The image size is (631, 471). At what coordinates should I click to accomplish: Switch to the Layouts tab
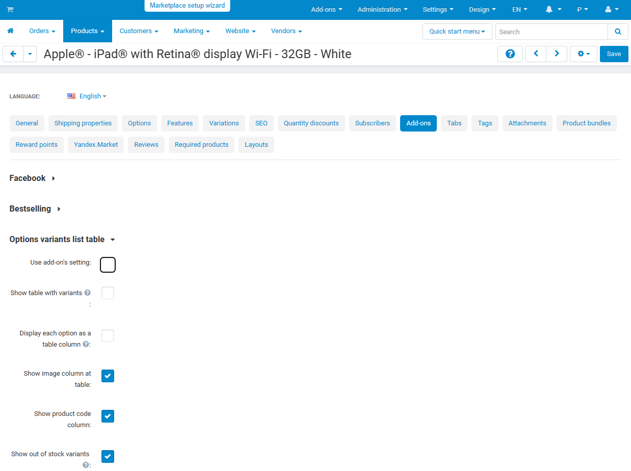pos(256,145)
